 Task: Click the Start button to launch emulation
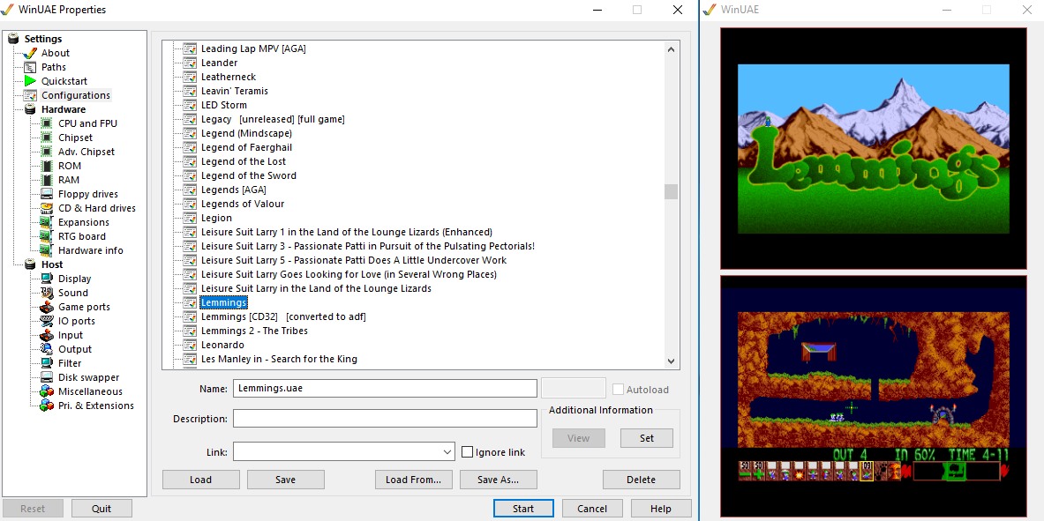click(523, 508)
